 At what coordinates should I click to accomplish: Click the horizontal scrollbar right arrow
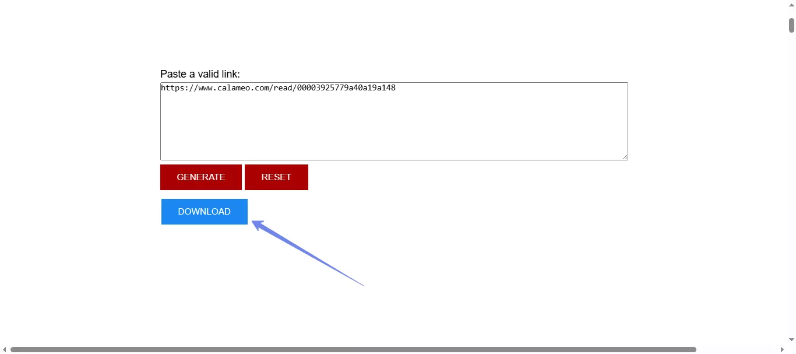pyautogui.click(x=784, y=348)
